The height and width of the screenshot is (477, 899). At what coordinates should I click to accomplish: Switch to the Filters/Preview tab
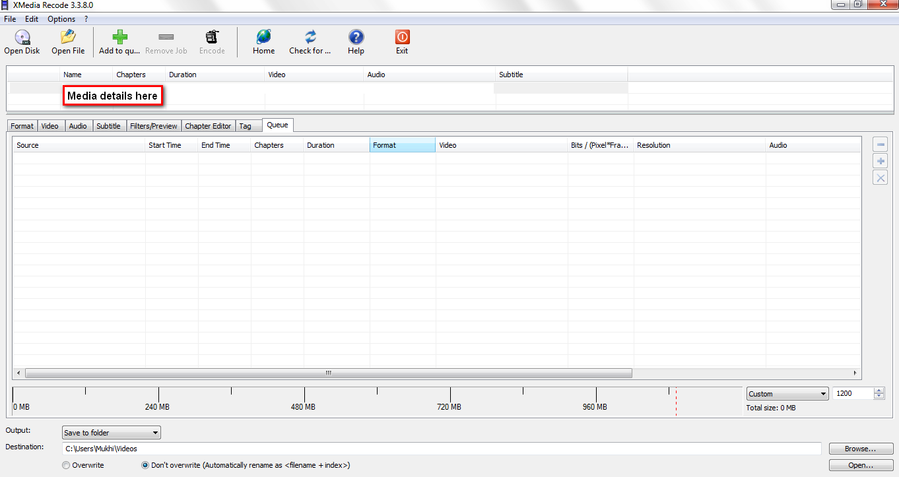(153, 126)
